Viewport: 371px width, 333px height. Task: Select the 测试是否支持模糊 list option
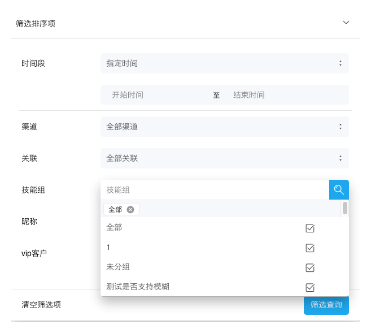click(138, 287)
